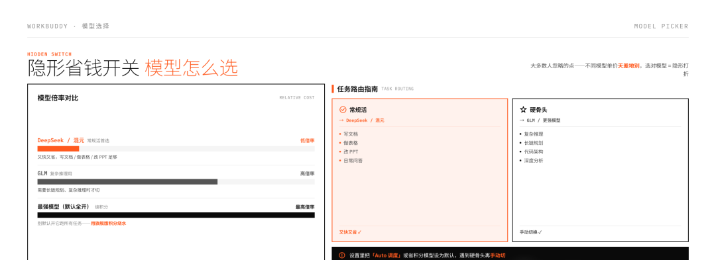
Task: Click the 天差地别 highlighted text
Action: point(628,66)
